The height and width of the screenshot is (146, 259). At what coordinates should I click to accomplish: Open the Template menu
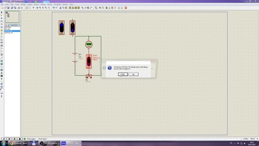click(x=57, y=4)
